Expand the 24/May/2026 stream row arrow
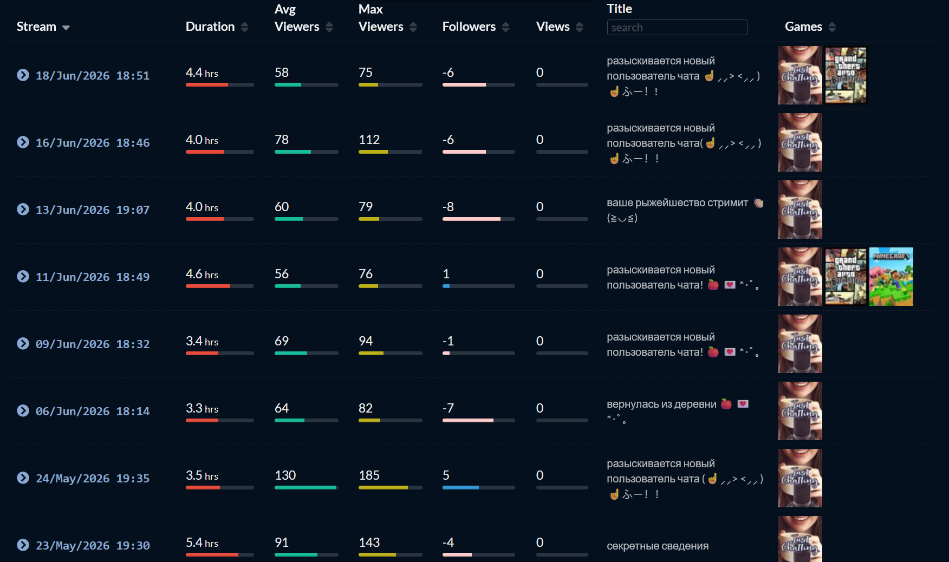This screenshot has height=562, width=949. [x=23, y=478]
